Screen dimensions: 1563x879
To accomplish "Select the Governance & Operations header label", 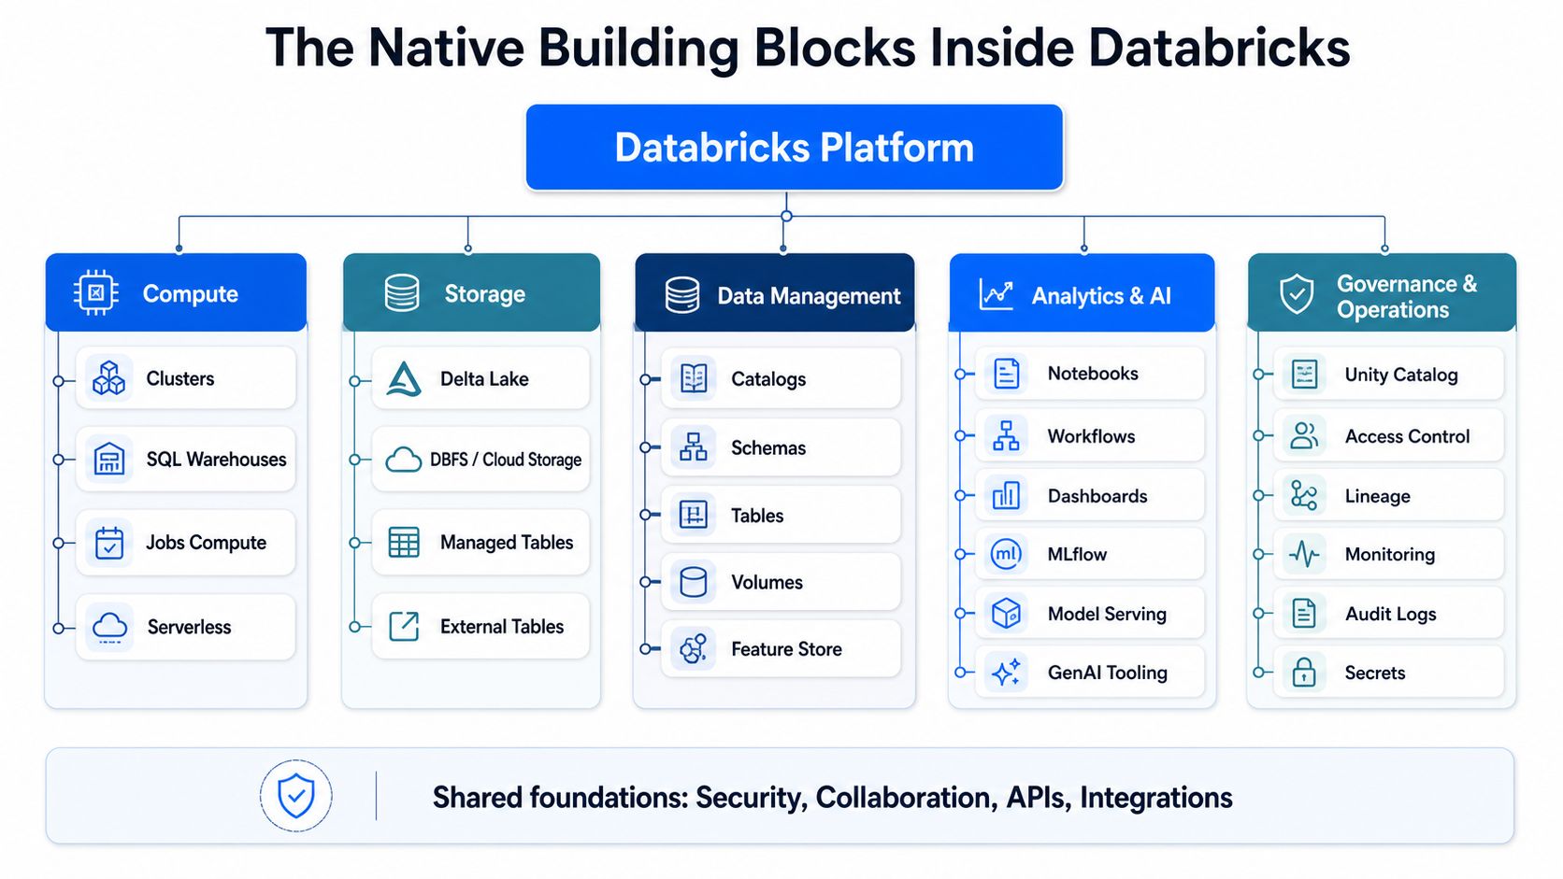I will [x=1407, y=296].
